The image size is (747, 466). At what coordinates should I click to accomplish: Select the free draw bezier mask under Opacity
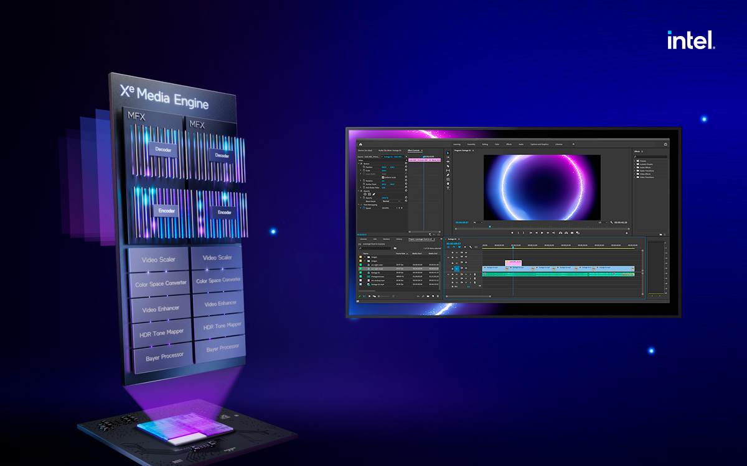[x=374, y=194]
